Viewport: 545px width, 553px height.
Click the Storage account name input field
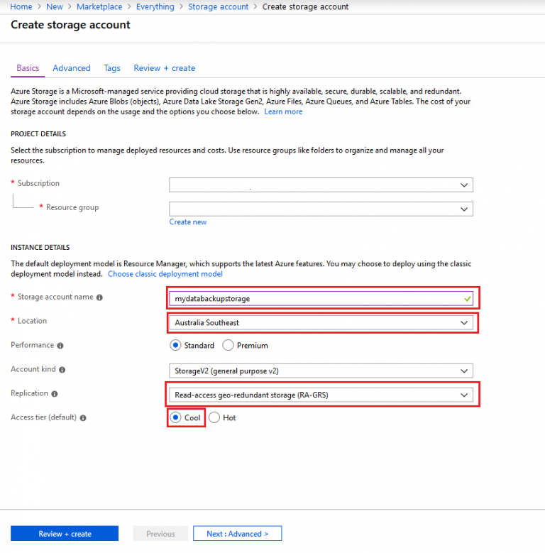(321, 299)
